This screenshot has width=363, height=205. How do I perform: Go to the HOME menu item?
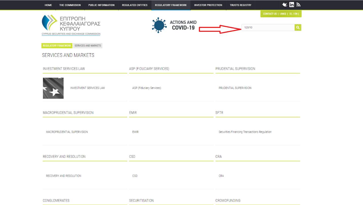48,5
